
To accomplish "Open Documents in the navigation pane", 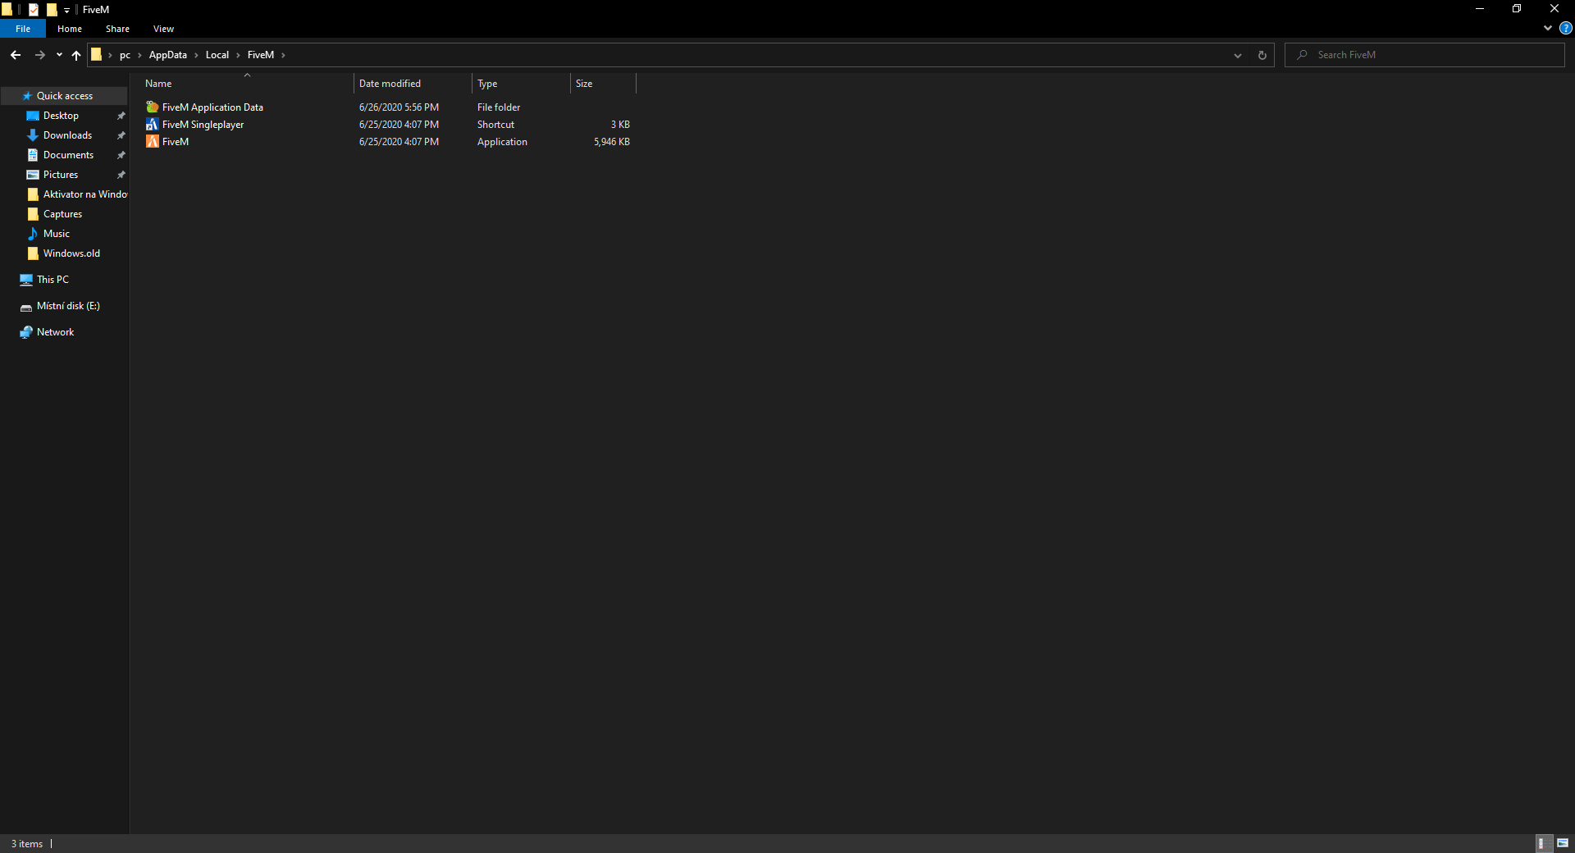I will tap(68, 155).
